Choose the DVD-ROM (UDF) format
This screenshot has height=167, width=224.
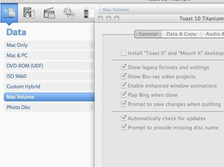[x=49, y=66]
